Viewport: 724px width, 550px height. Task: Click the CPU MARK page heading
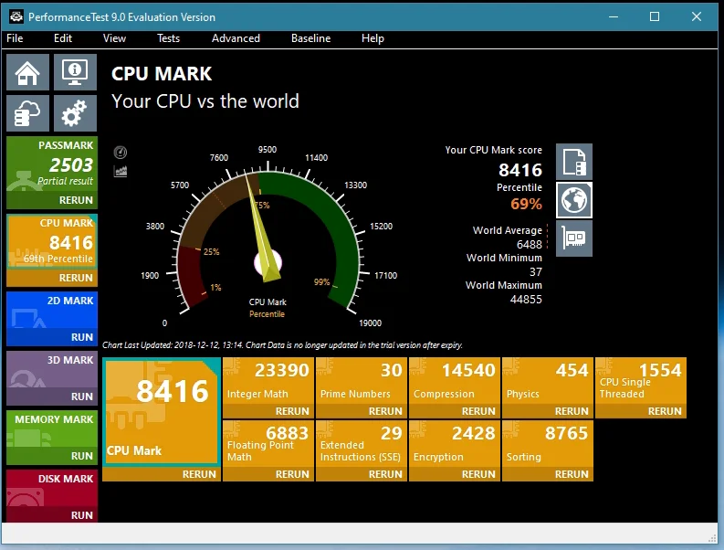pos(162,74)
